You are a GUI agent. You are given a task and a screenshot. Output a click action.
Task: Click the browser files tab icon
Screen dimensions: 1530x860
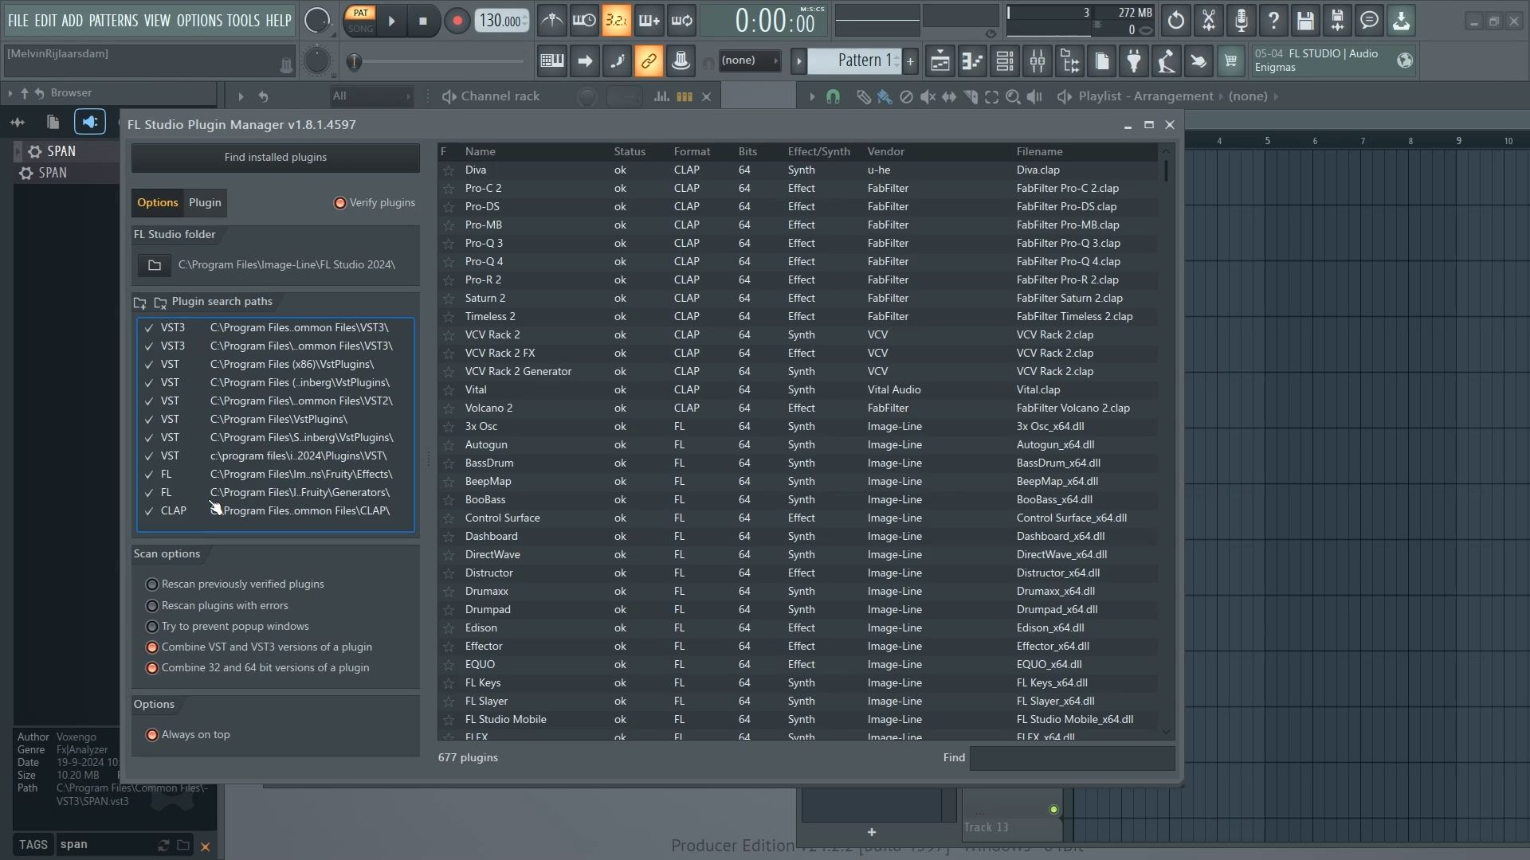[53, 122]
